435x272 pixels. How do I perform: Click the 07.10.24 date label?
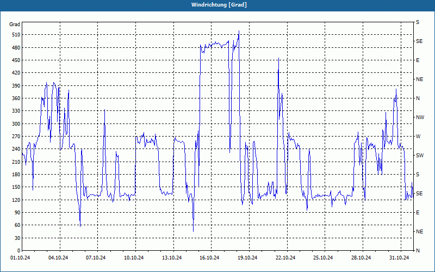[x=96, y=258]
